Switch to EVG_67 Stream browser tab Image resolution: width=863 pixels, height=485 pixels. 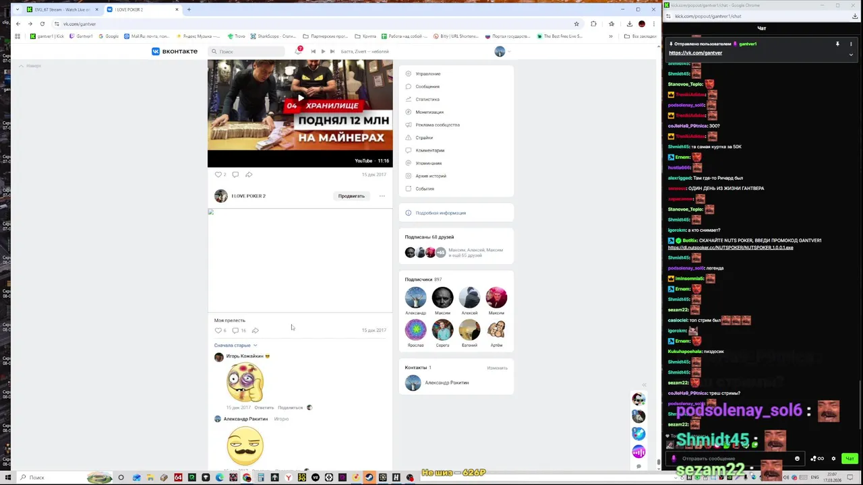[x=61, y=9]
